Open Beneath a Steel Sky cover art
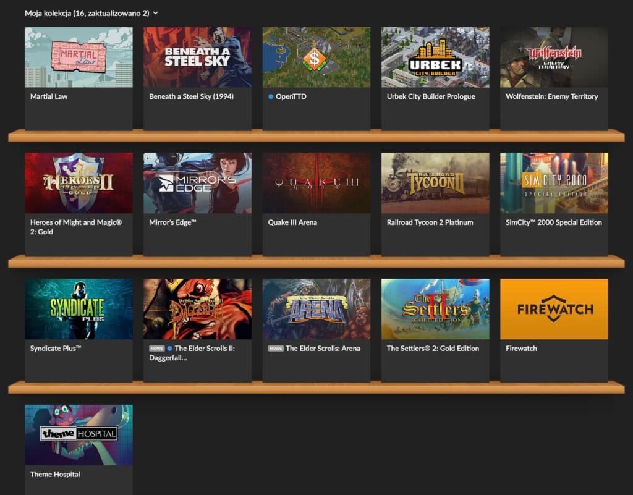 pos(197,57)
